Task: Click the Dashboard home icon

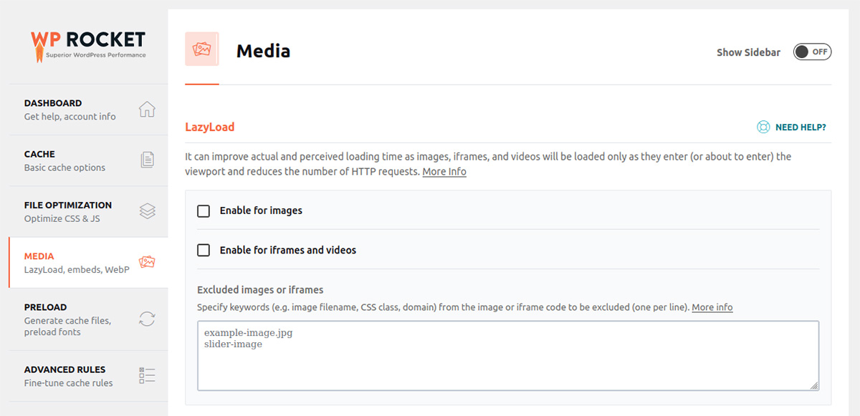Action: coord(147,110)
